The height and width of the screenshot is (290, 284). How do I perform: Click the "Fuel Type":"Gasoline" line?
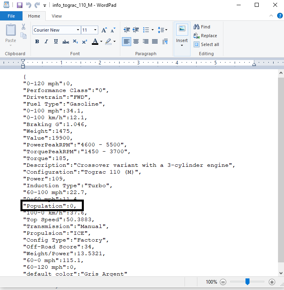point(64,104)
